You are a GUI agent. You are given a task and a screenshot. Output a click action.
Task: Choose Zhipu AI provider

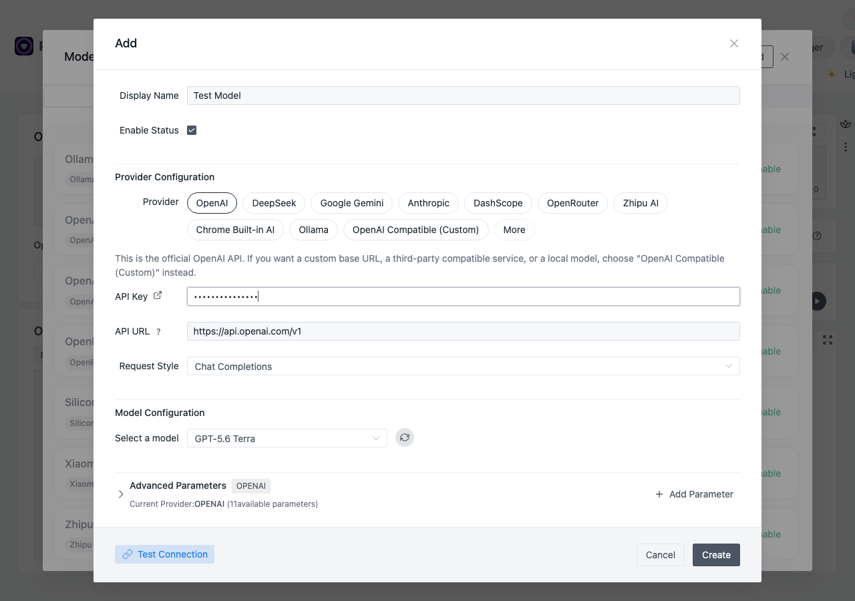tap(641, 203)
